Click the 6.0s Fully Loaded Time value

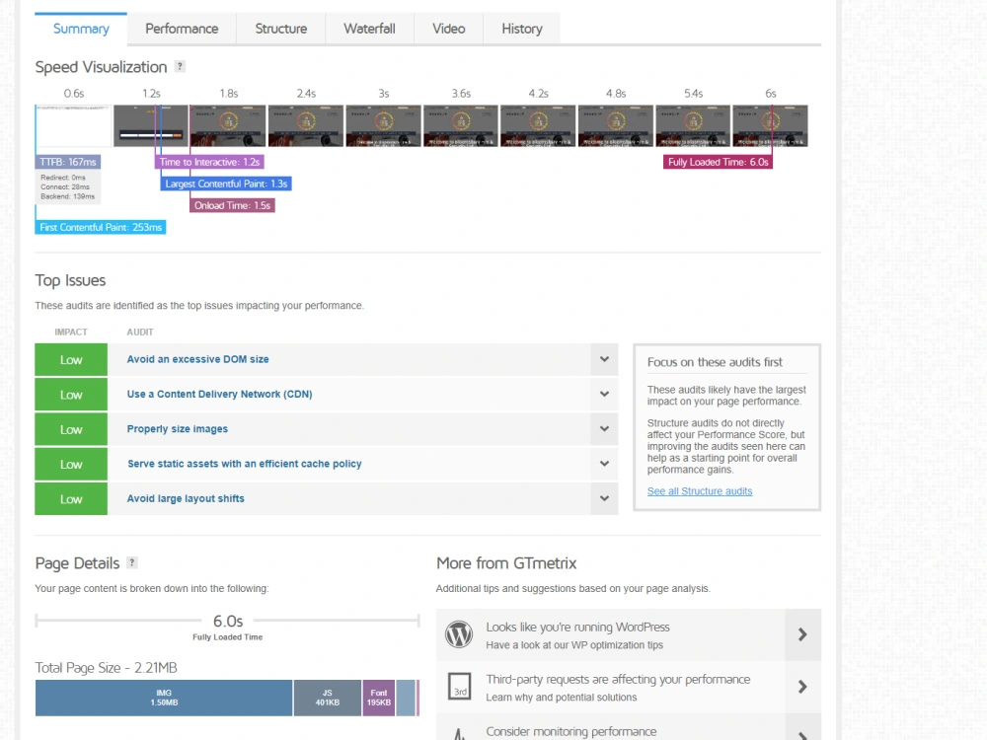click(228, 621)
